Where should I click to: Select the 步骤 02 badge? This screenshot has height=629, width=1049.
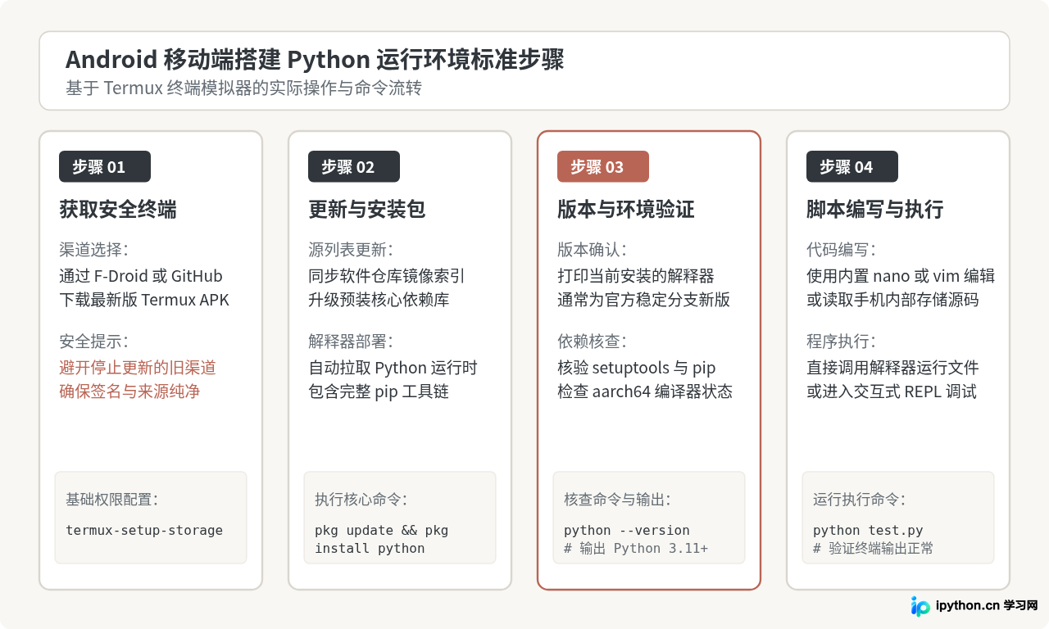pos(354,166)
